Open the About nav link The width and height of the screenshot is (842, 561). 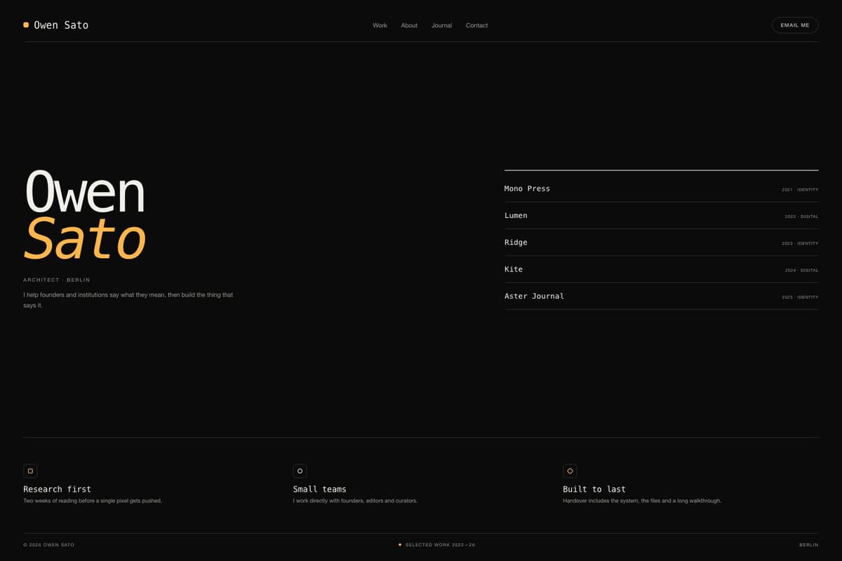pos(409,25)
